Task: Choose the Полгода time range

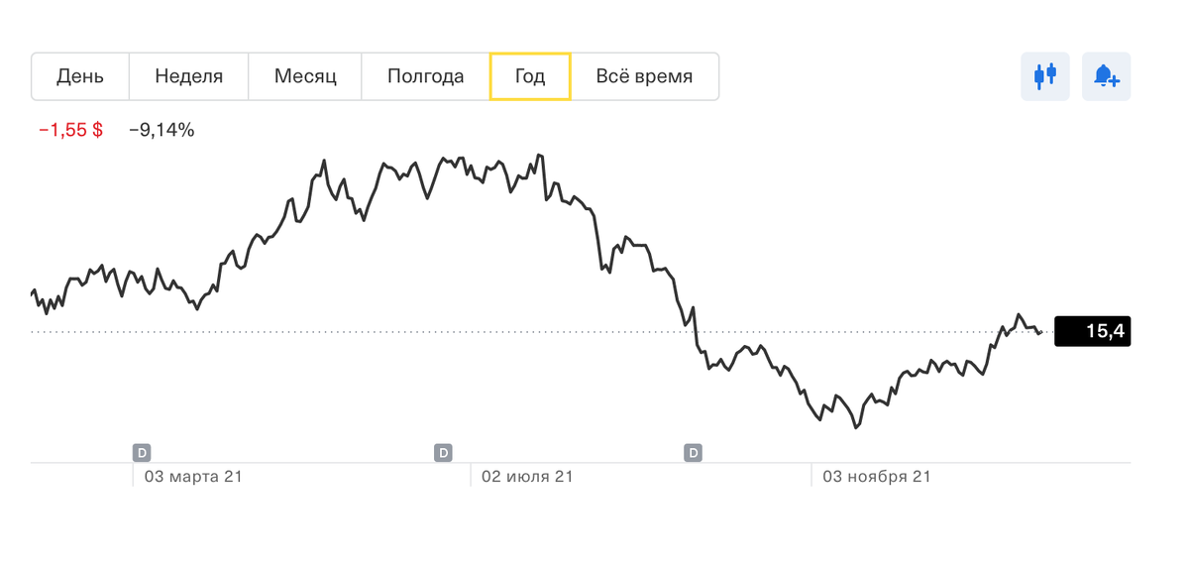Action: pyautogui.click(x=426, y=76)
